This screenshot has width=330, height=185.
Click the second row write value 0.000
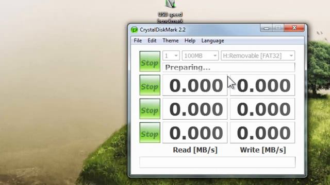[x=262, y=109]
